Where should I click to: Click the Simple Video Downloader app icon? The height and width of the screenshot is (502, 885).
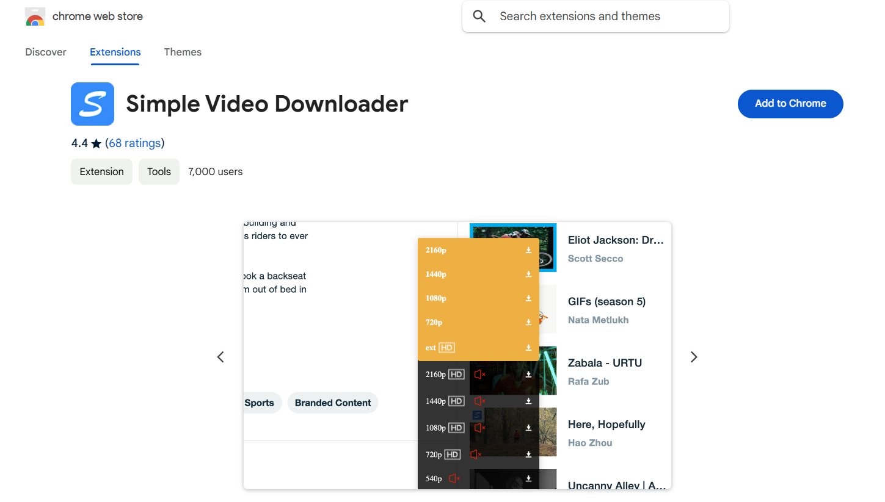[x=92, y=104]
